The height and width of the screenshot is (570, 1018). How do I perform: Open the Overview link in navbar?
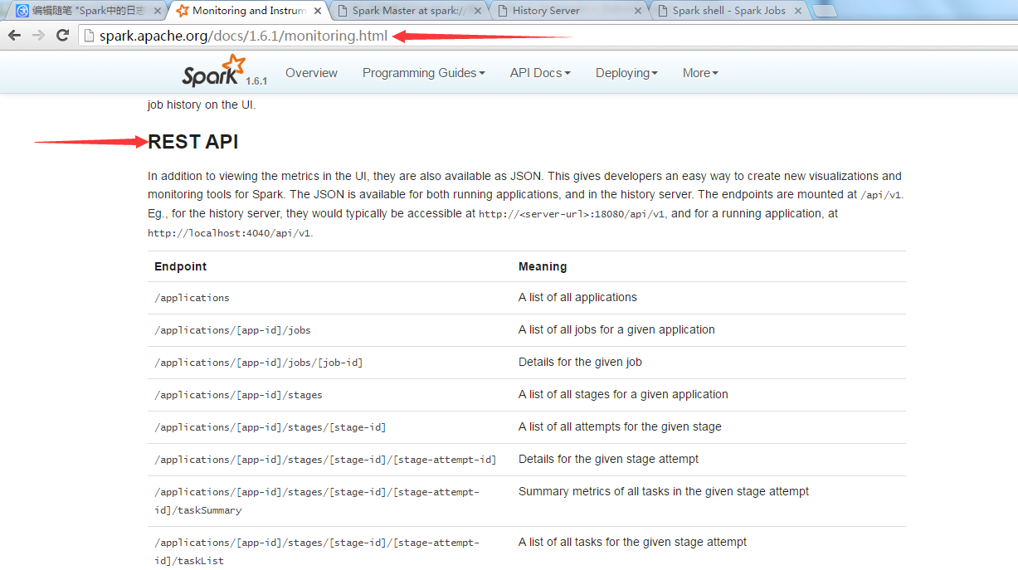pyautogui.click(x=311, y=73)
